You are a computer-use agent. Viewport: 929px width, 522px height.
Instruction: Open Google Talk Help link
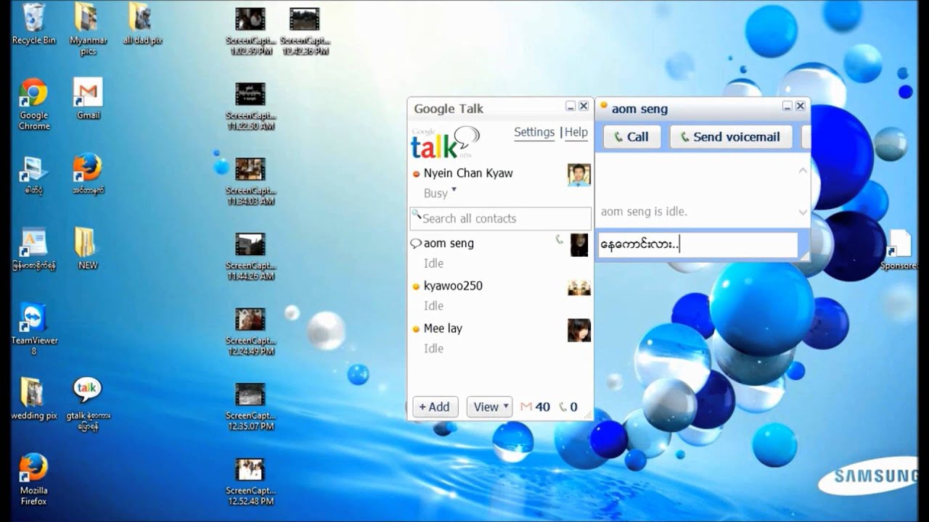point(576,132)
